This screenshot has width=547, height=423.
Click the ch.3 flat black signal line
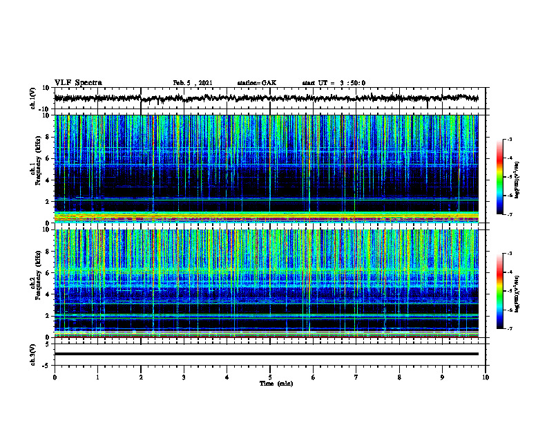(266, 354)
